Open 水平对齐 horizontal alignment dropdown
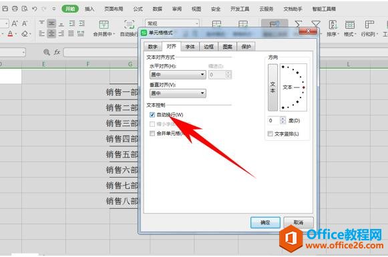 click(178, 75)
